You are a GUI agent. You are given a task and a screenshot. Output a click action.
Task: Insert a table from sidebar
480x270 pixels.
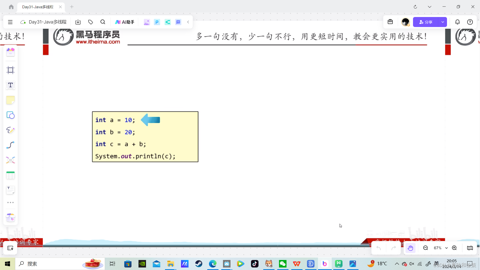click(10, 175)
